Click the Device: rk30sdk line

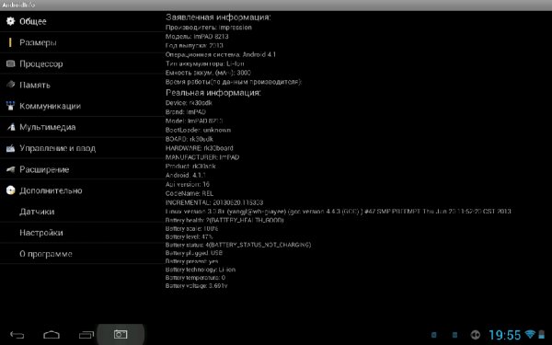(189, 103)
